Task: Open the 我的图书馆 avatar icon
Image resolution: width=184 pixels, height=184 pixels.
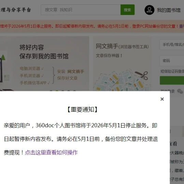Action: [x=149, y=10]
